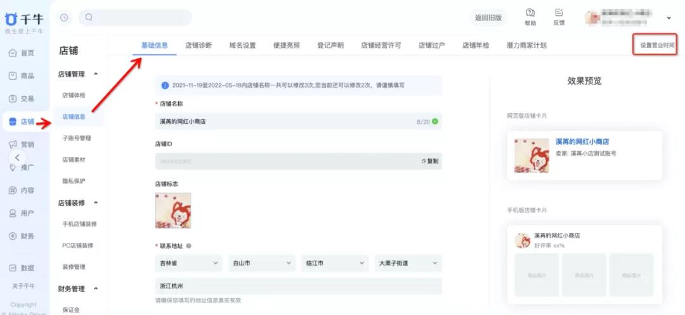Open the 吉林省 province dropdown

[189, 263]
